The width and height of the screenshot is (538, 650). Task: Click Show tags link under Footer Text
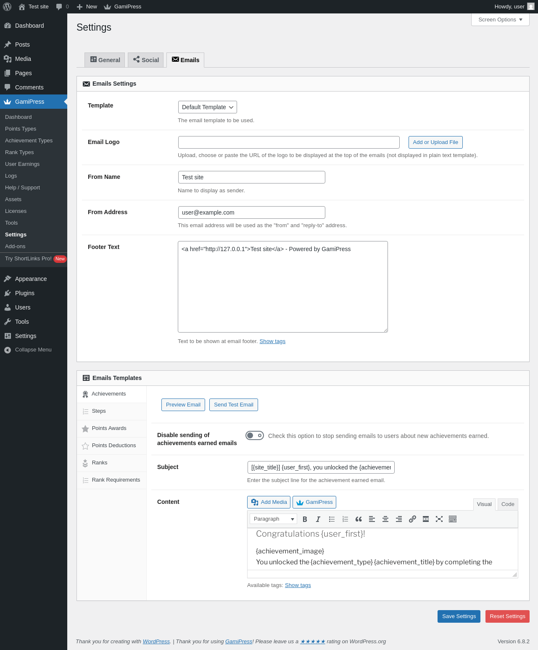pyautogui.click(x=272, y=341)
